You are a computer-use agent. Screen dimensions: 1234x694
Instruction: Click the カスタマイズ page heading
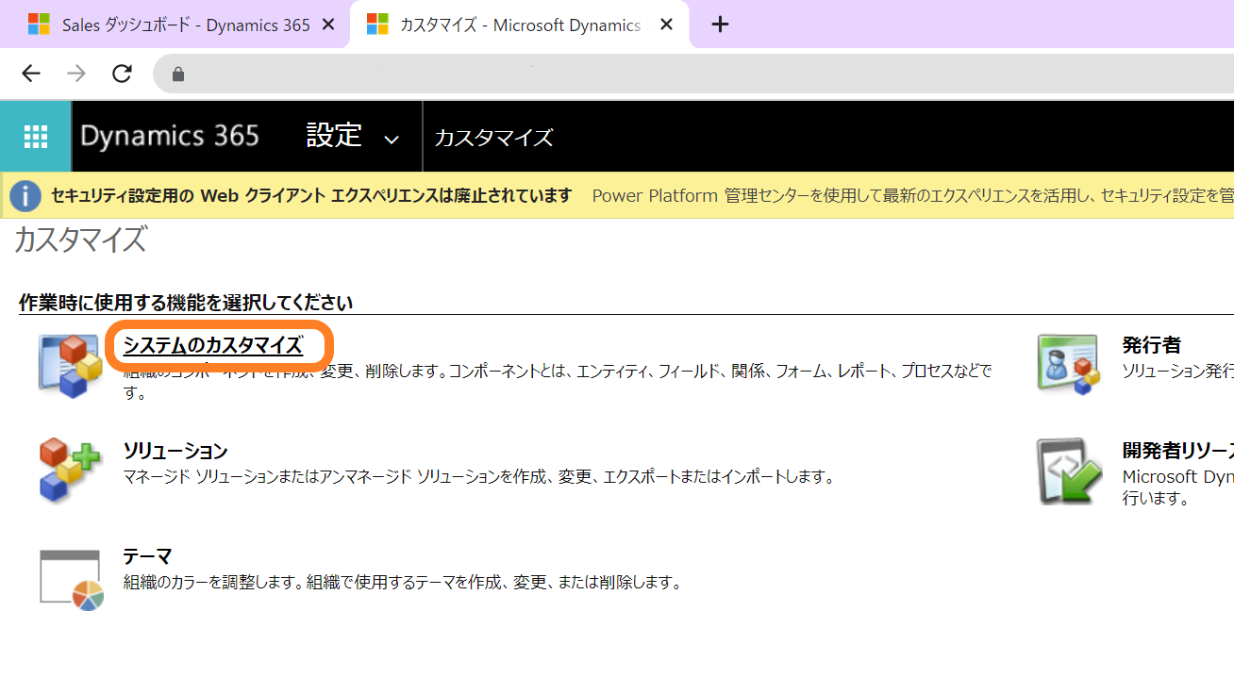(80, 240)
